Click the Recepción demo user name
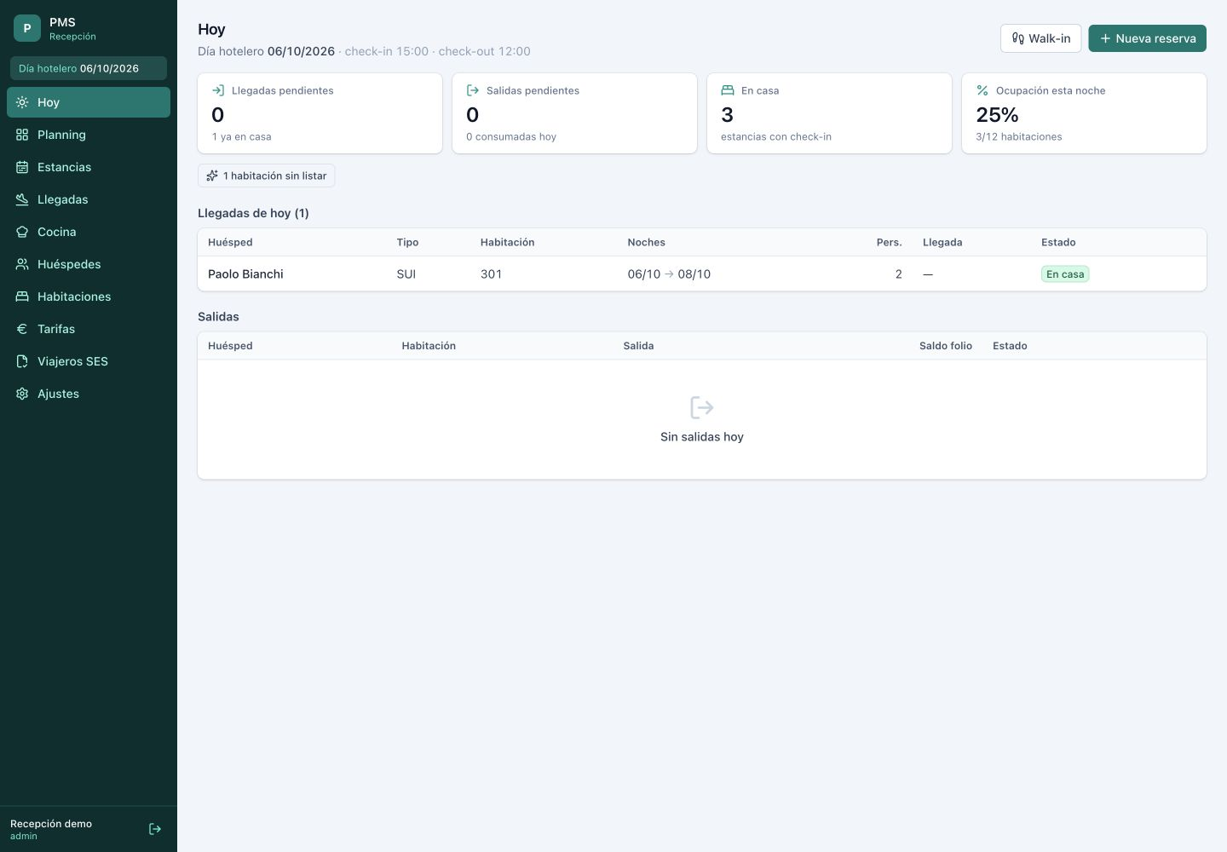The image size is (1227, 852). [51, 824]
